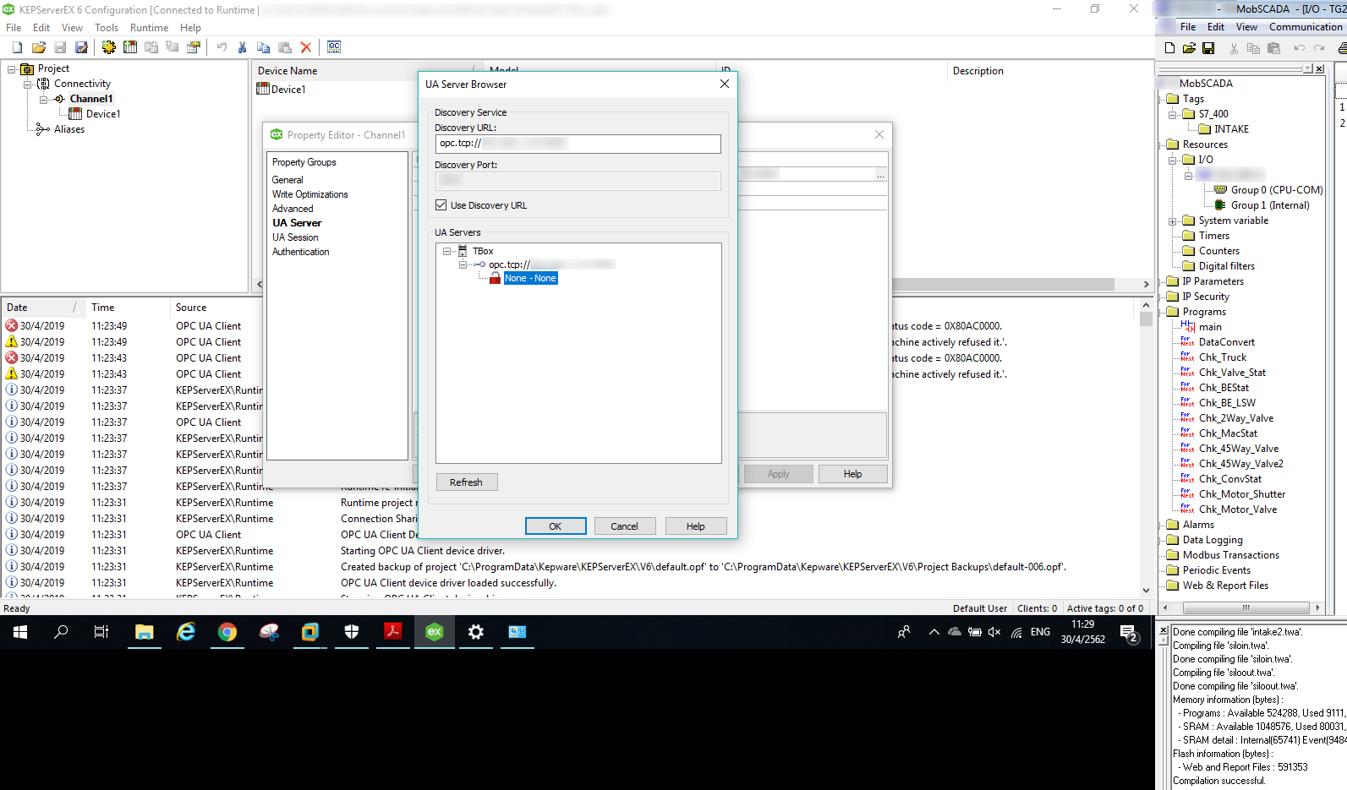Launch the Quick Client QC icon
The width and height of the screenshot is (1347, 790).
tap(334, 47)
